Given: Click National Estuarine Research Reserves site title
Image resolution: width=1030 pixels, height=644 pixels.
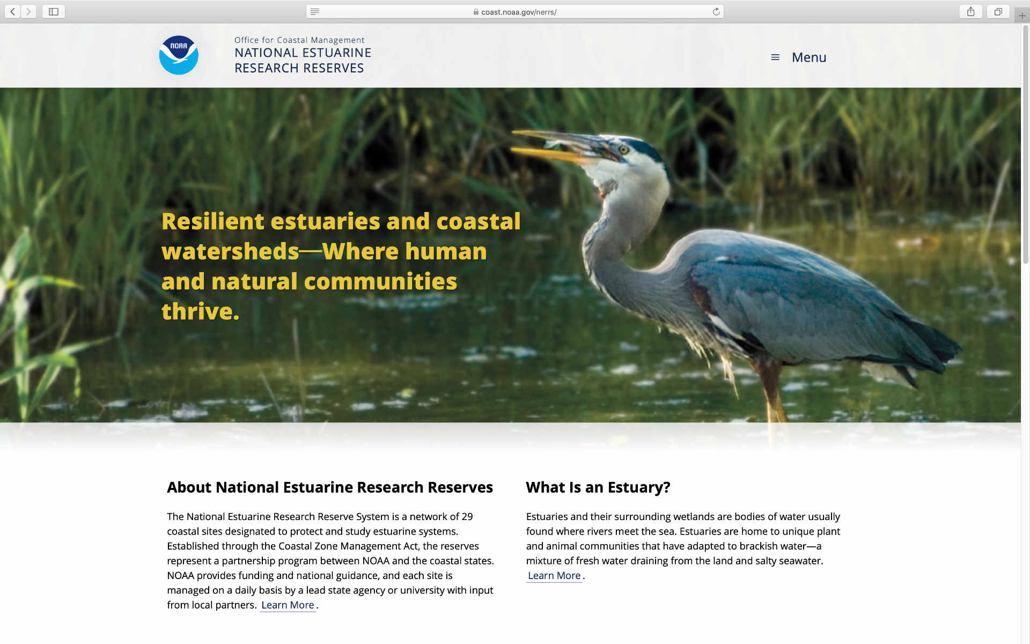Looking at the screenshot, I should (x=303, y=60).
